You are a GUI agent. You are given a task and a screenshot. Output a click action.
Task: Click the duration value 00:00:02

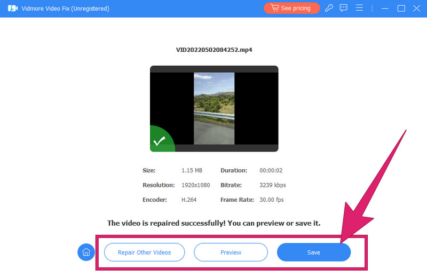point(271,170)
